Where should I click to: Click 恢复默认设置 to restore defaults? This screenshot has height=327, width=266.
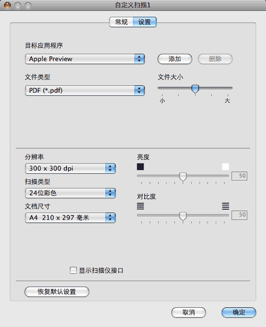coord(57,291)
